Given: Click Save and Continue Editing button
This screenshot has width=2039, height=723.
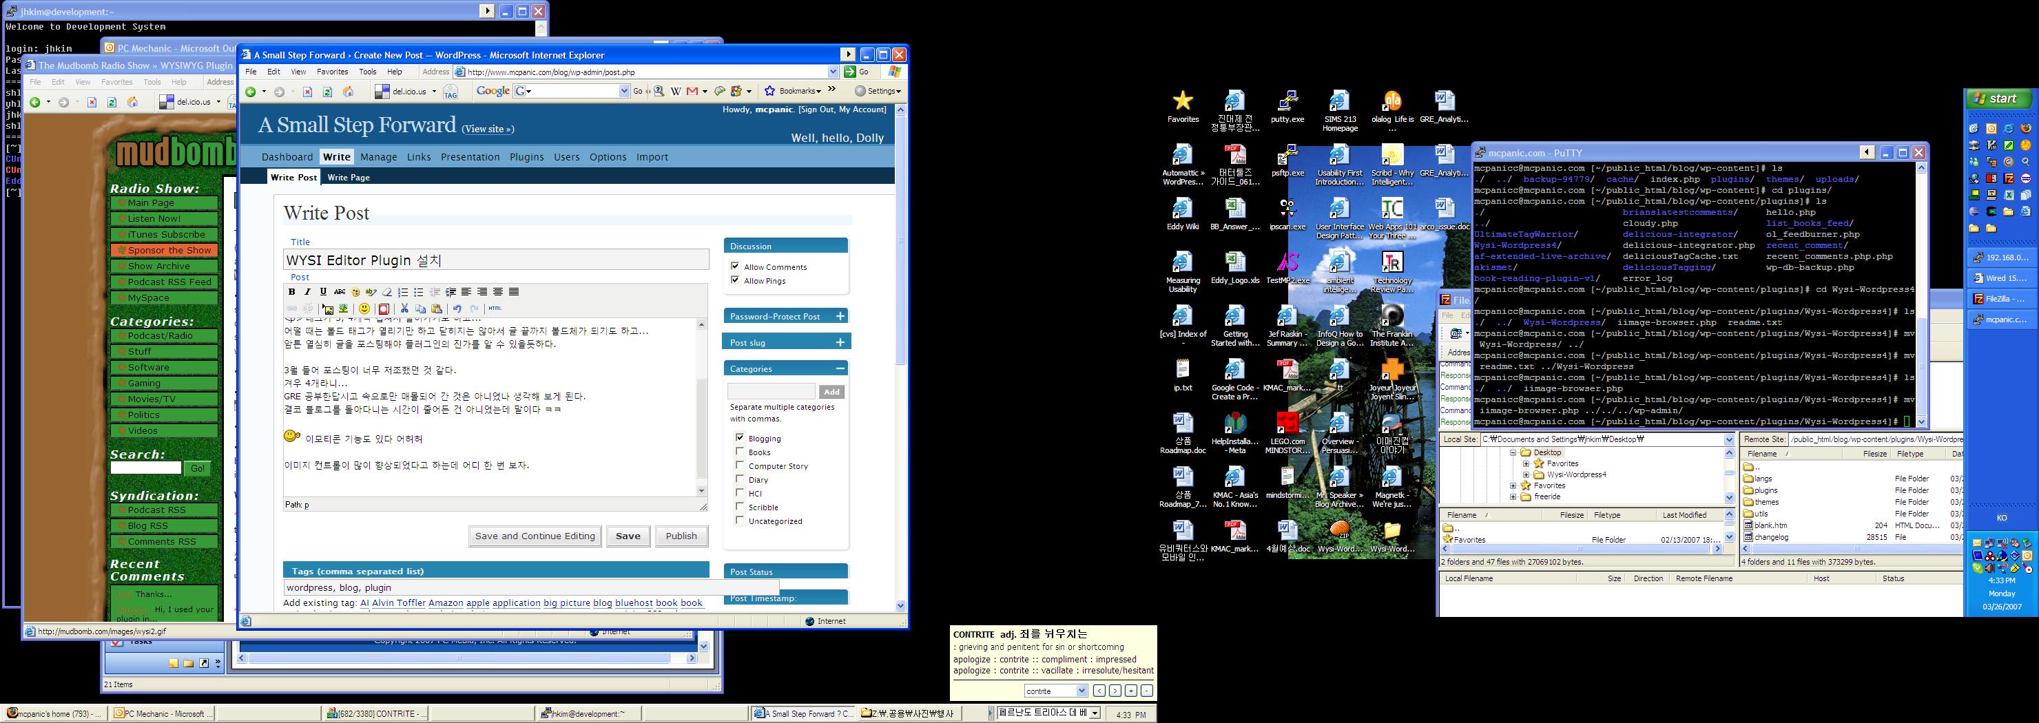Looking at the screenshot, I should click(535, 536).
